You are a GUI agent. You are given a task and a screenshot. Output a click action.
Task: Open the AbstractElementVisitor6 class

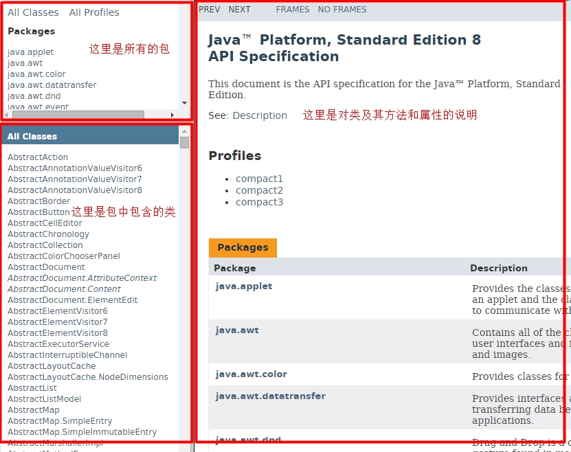pos(58,310)
